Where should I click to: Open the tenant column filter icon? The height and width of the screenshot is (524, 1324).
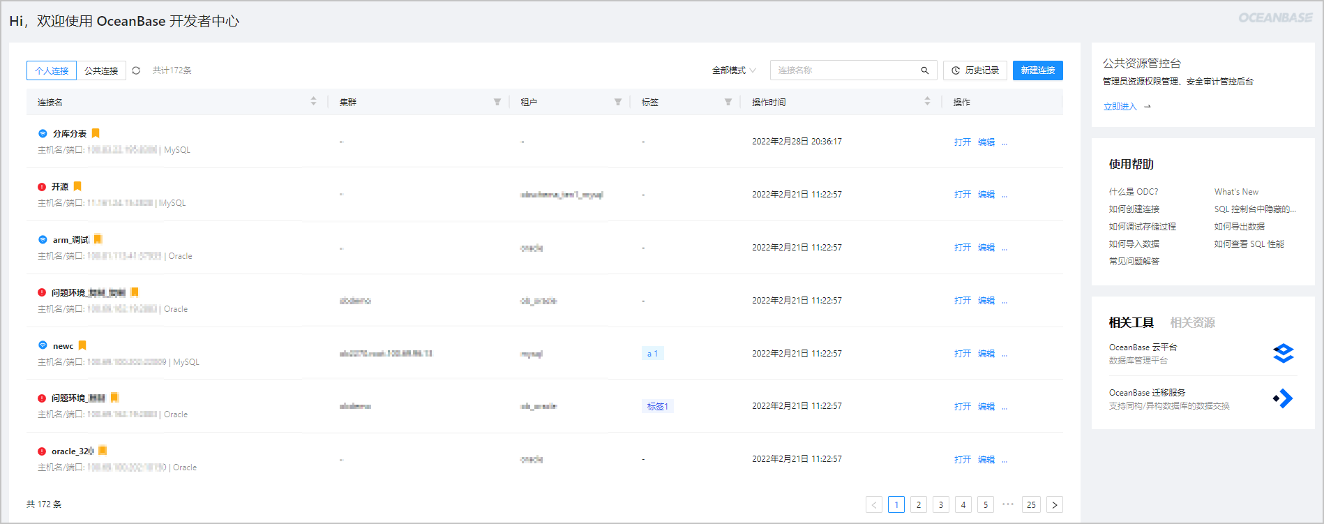point(618,102)
